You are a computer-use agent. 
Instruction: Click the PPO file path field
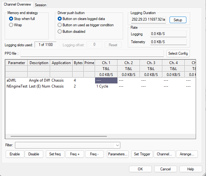pyautogui.click(x=92, y=53)
